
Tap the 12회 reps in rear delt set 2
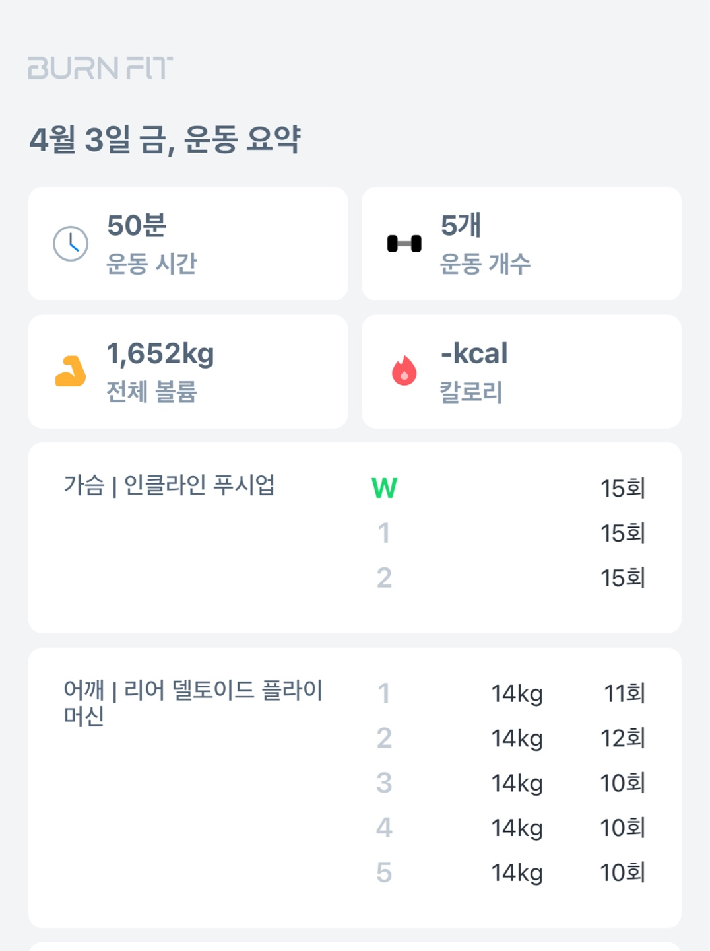click(x=622, y=738)
